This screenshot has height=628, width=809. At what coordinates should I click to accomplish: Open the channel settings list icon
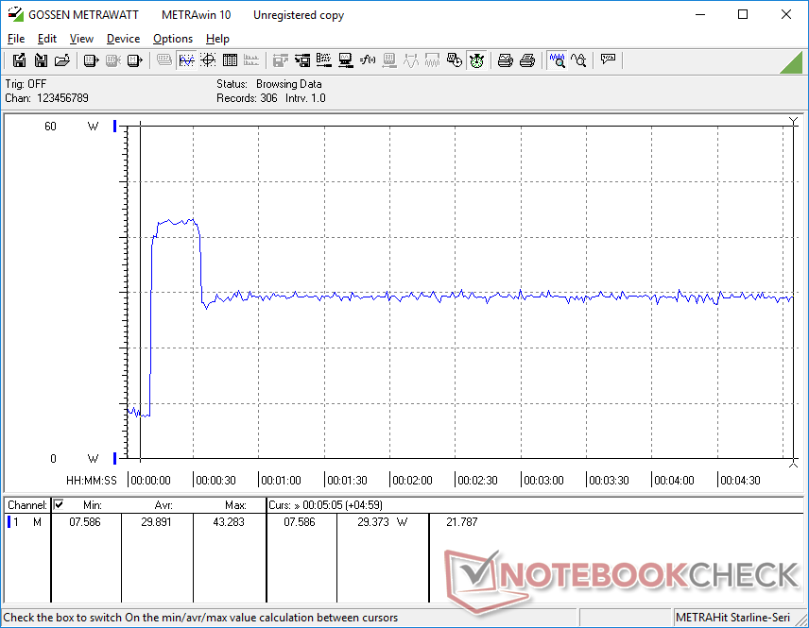pyautogui.click(x=324, y=60)
